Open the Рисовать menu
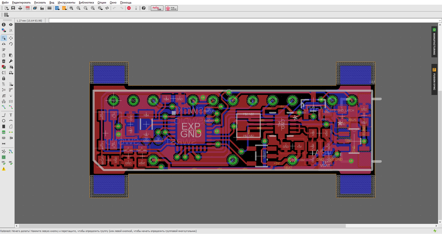The width and height of the screenshot is (442, 234). (40, 2)
